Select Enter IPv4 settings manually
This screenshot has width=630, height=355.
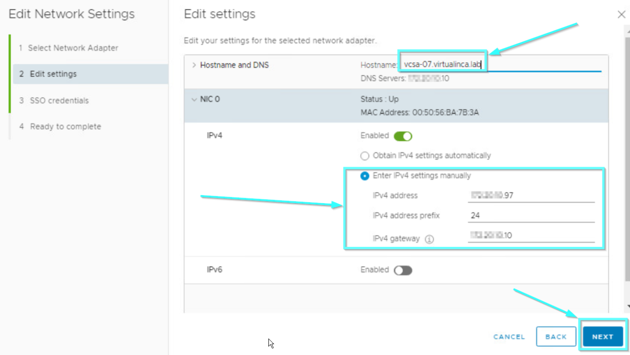pyautogui.click(x=365, y=176)
